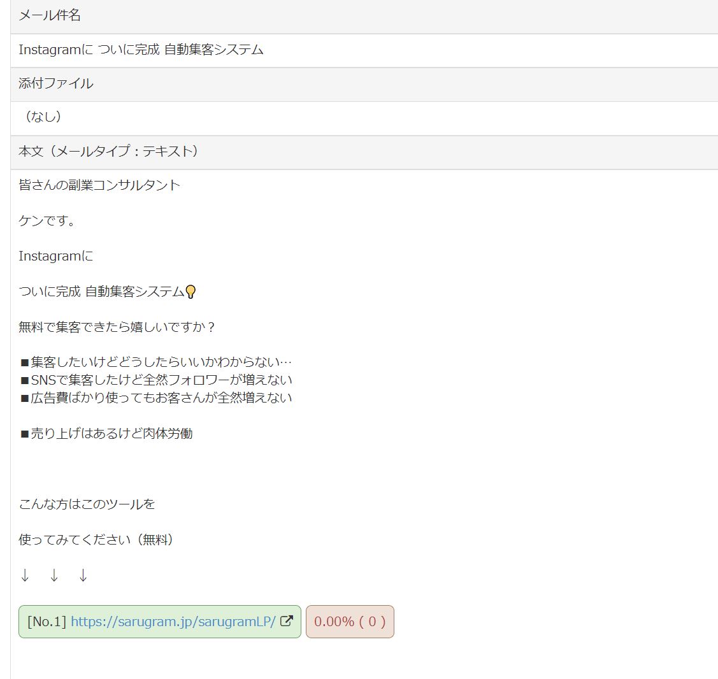The height and width of the screenshot is (679, 718).
Task: Click the bullet SNSで集客したけど全然フォロワーが増えない
Action: coord(156,380)
